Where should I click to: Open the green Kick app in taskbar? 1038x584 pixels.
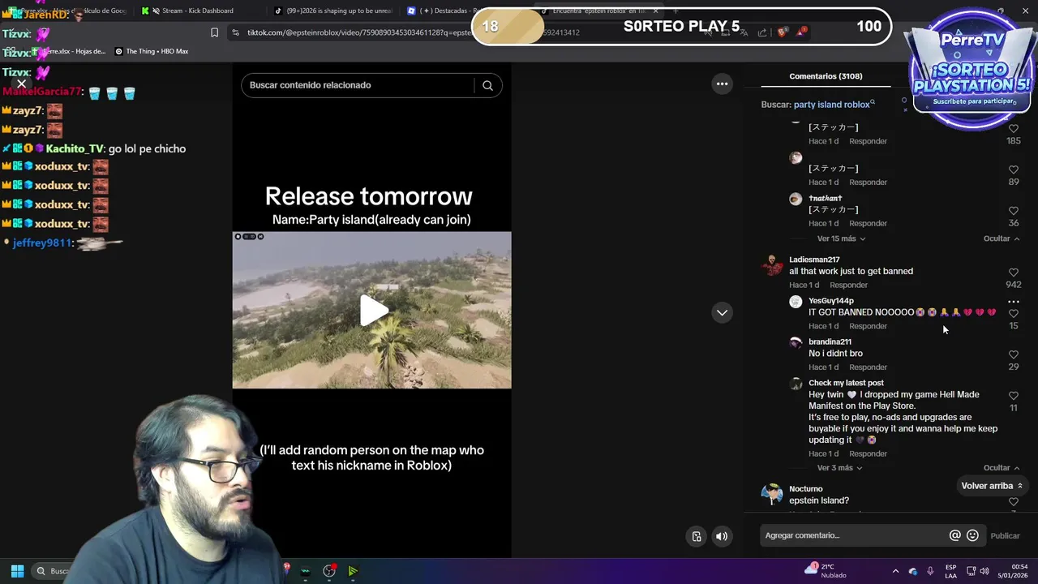point(353,571)
